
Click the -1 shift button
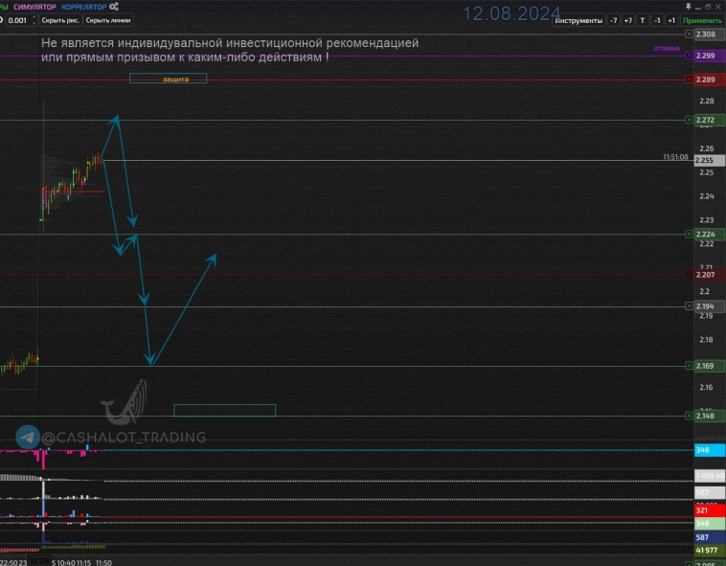tap(656, 20)
